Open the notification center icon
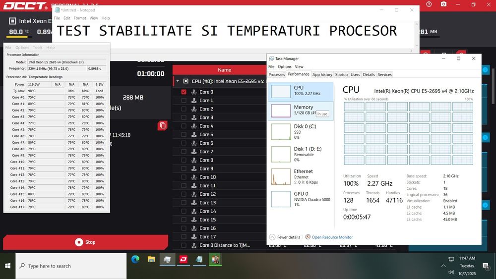Viewport: 496px width, 279px height. coord(486,266)
